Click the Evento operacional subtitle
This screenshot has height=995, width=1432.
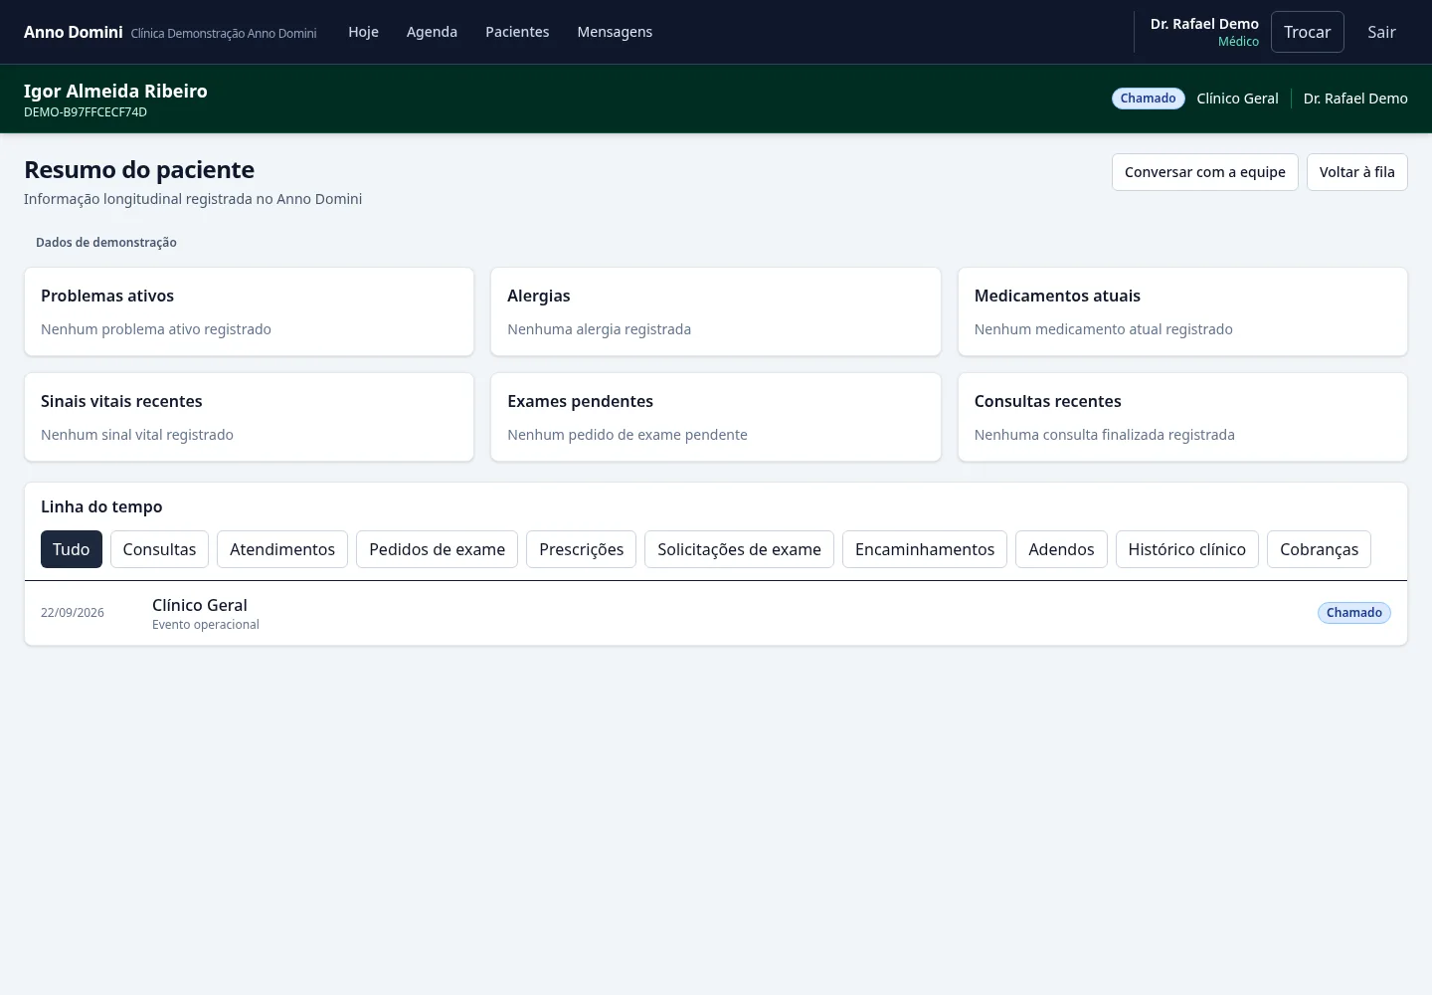(206, 625)
